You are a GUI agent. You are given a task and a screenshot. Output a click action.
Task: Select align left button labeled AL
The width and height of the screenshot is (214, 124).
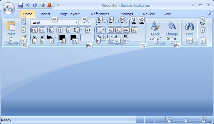click(110, 30)
